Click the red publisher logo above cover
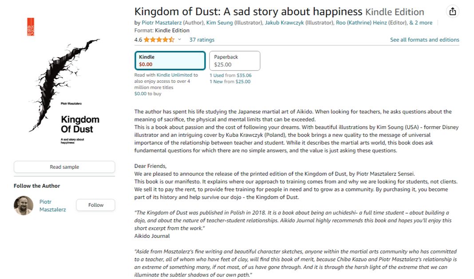 point(30,27)
